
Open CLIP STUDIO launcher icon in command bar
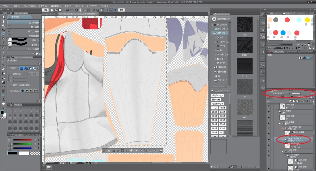coord(45,10)
